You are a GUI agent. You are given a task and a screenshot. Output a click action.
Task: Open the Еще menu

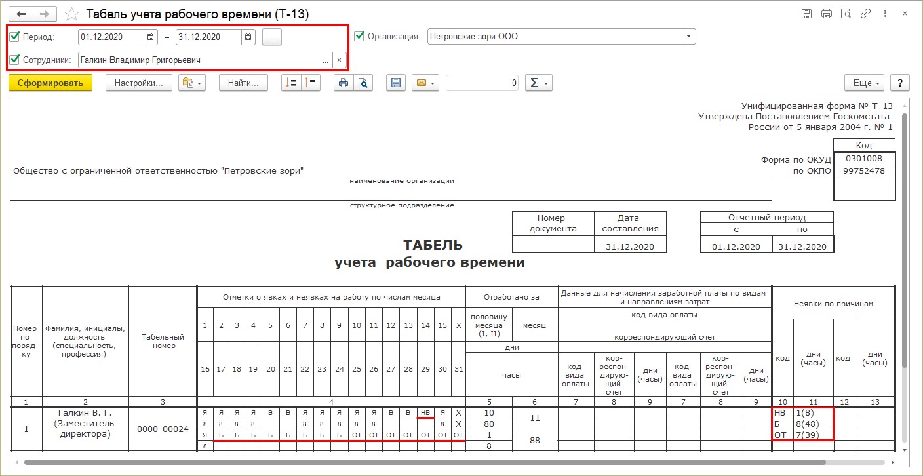[865, 83]
